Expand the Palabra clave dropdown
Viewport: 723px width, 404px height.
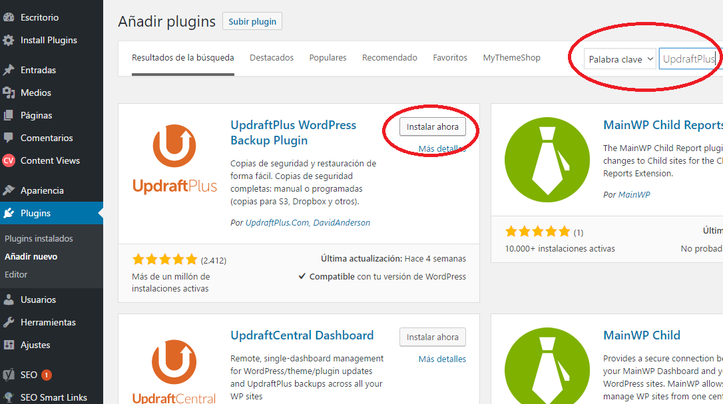point(620,59)
